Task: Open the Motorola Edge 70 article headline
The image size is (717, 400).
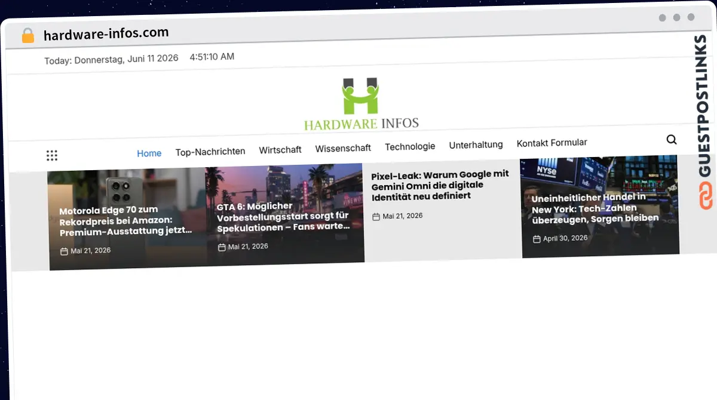Action: click(125, 220)
